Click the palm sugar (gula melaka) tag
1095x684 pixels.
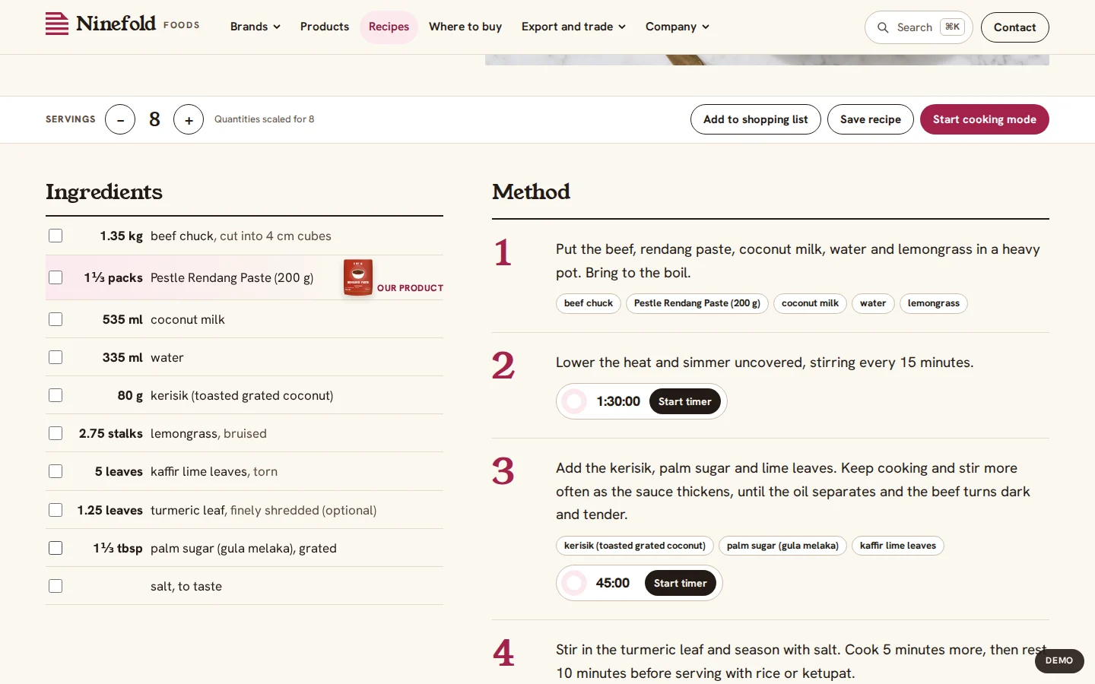(x=782, y=546)
